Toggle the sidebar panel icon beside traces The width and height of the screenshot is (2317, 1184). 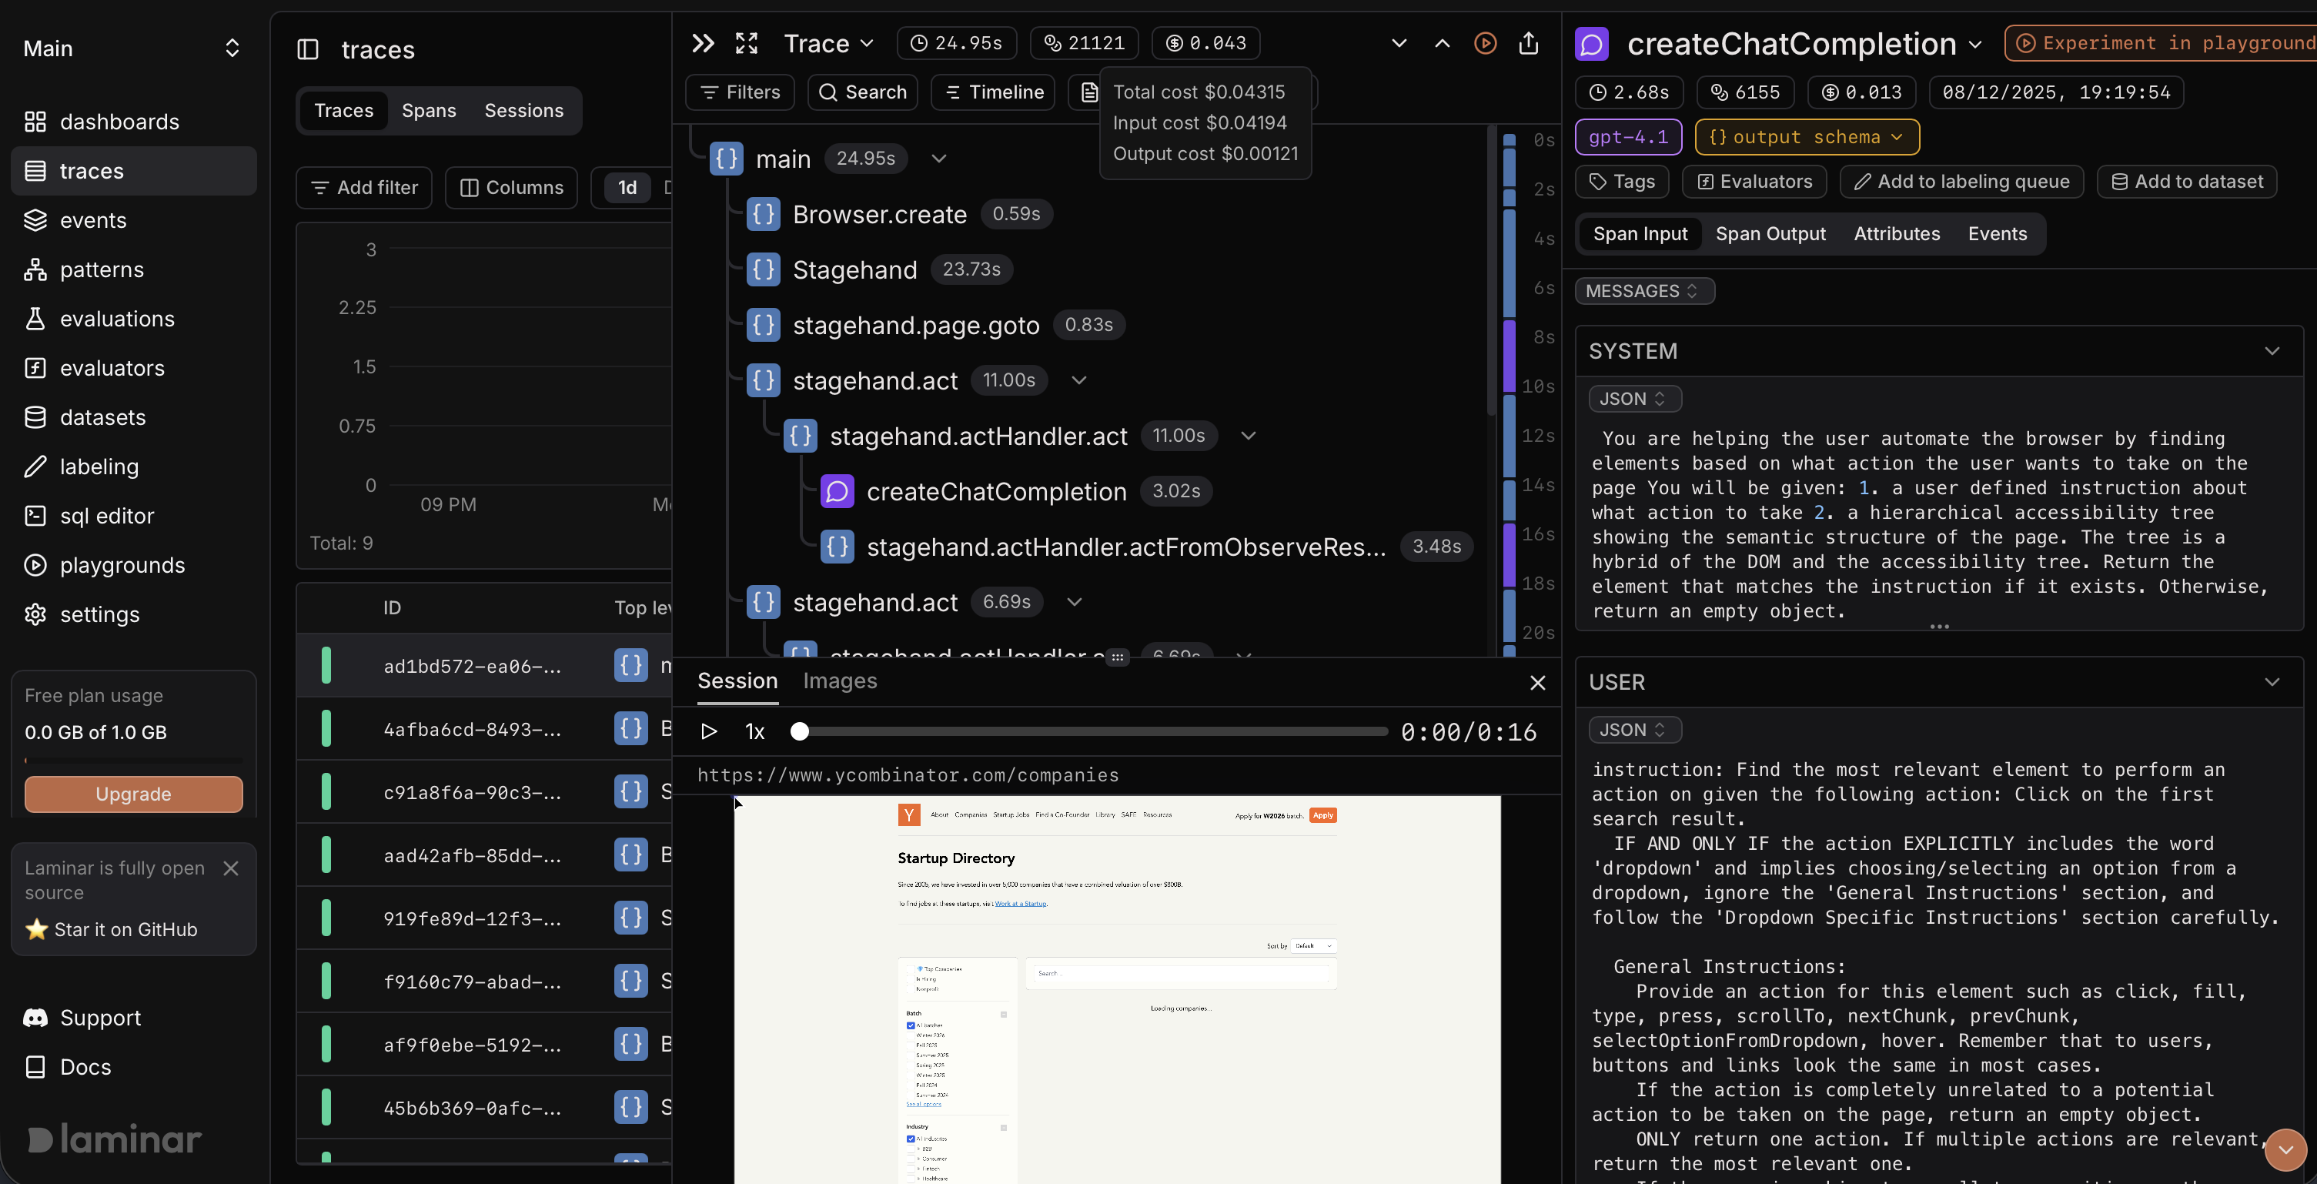[x=308, y=49]
